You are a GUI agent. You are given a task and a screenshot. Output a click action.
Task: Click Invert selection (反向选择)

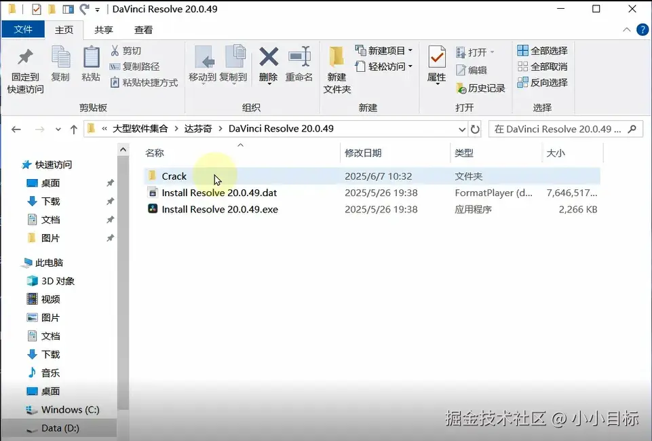tap(542, 82)
